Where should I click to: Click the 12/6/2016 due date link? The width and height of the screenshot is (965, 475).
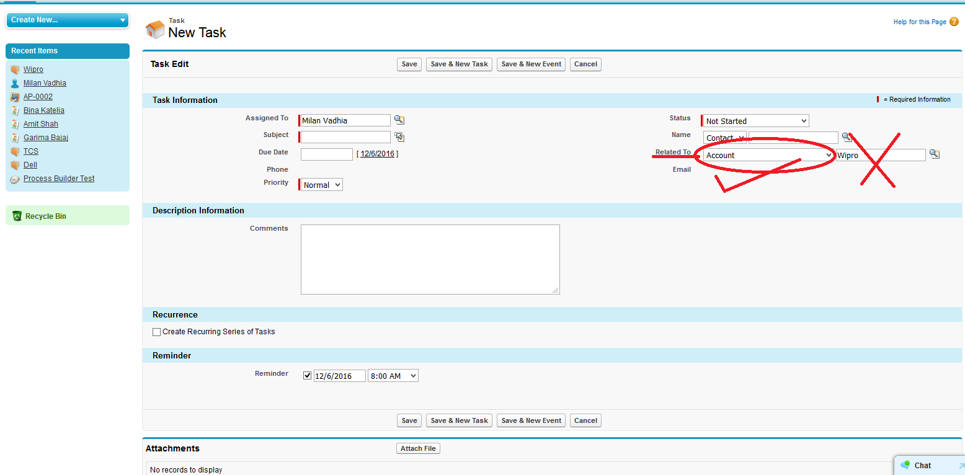[377, 153]
